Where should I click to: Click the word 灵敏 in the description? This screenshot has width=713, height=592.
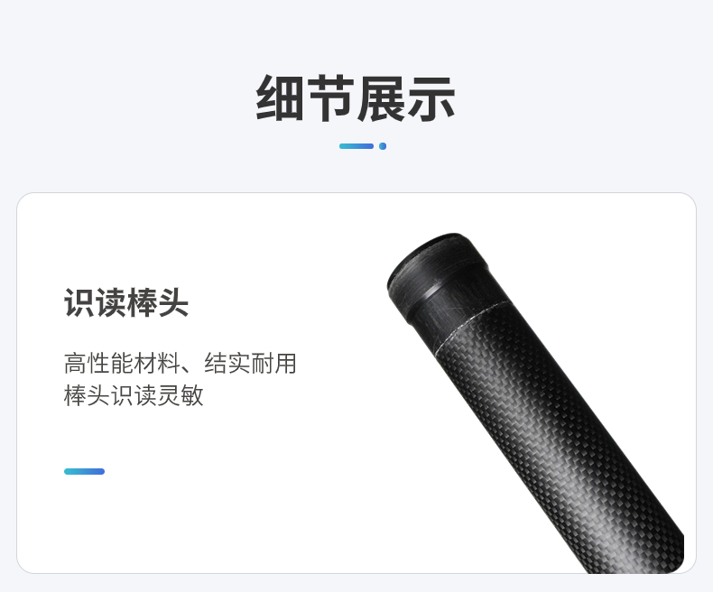[x=181, y=395]
